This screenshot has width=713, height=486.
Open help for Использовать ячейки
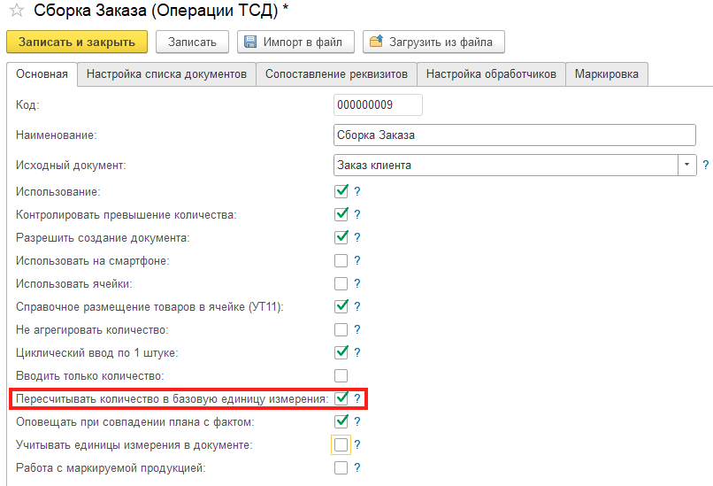357,283
